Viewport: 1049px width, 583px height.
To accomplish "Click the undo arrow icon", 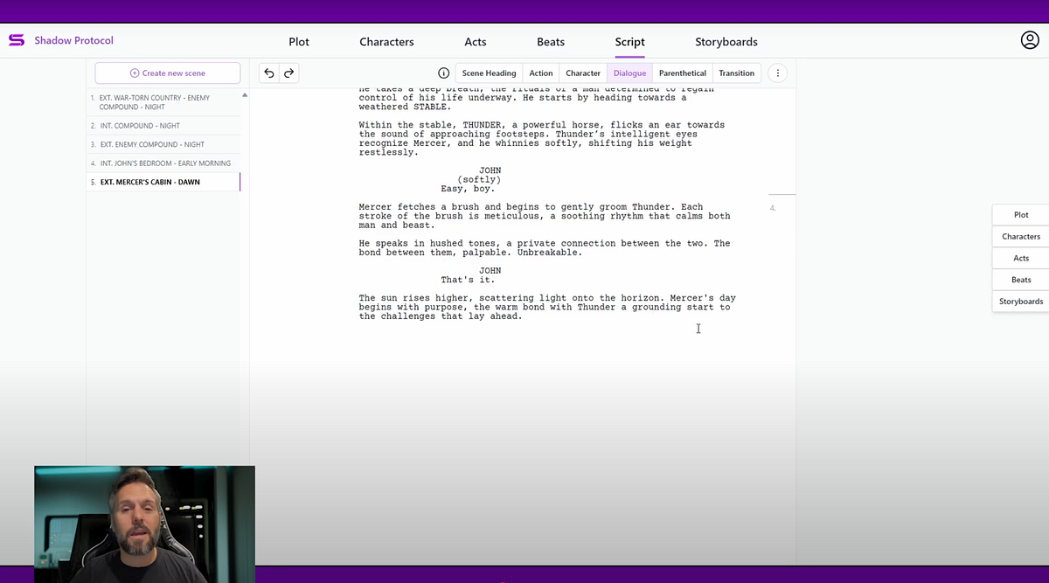I will (x=269, y=73).
